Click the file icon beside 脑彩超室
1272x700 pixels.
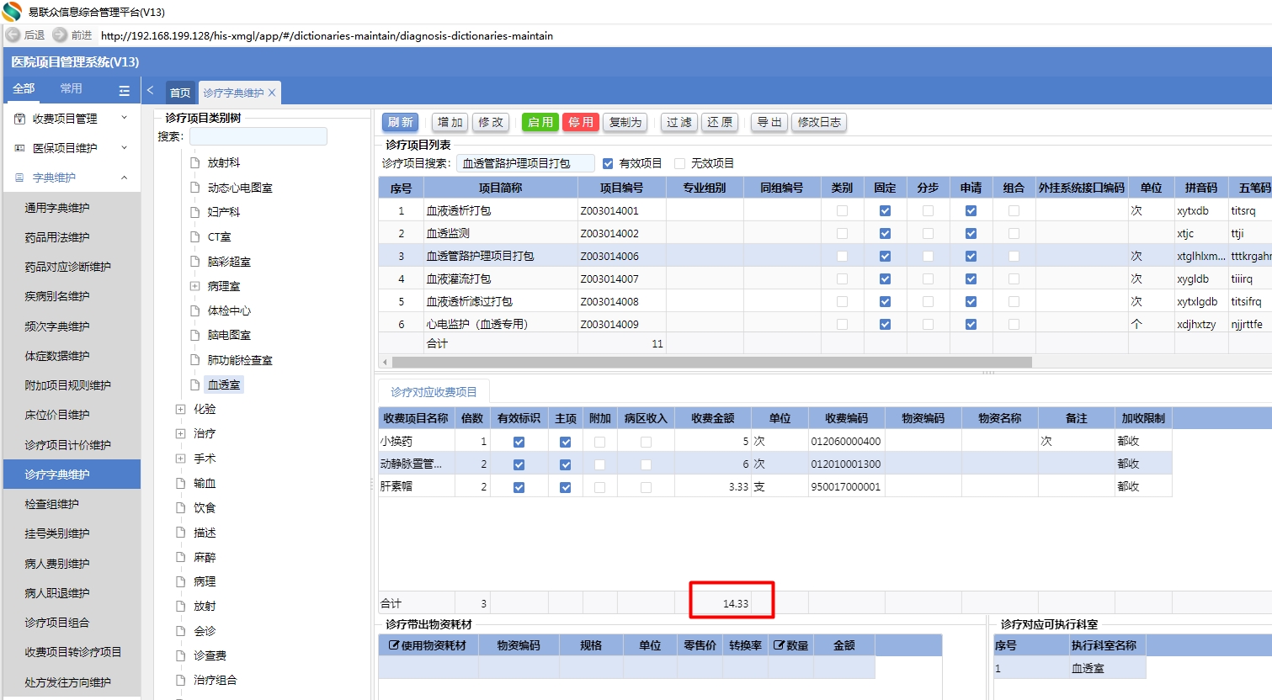click(194, 262)
